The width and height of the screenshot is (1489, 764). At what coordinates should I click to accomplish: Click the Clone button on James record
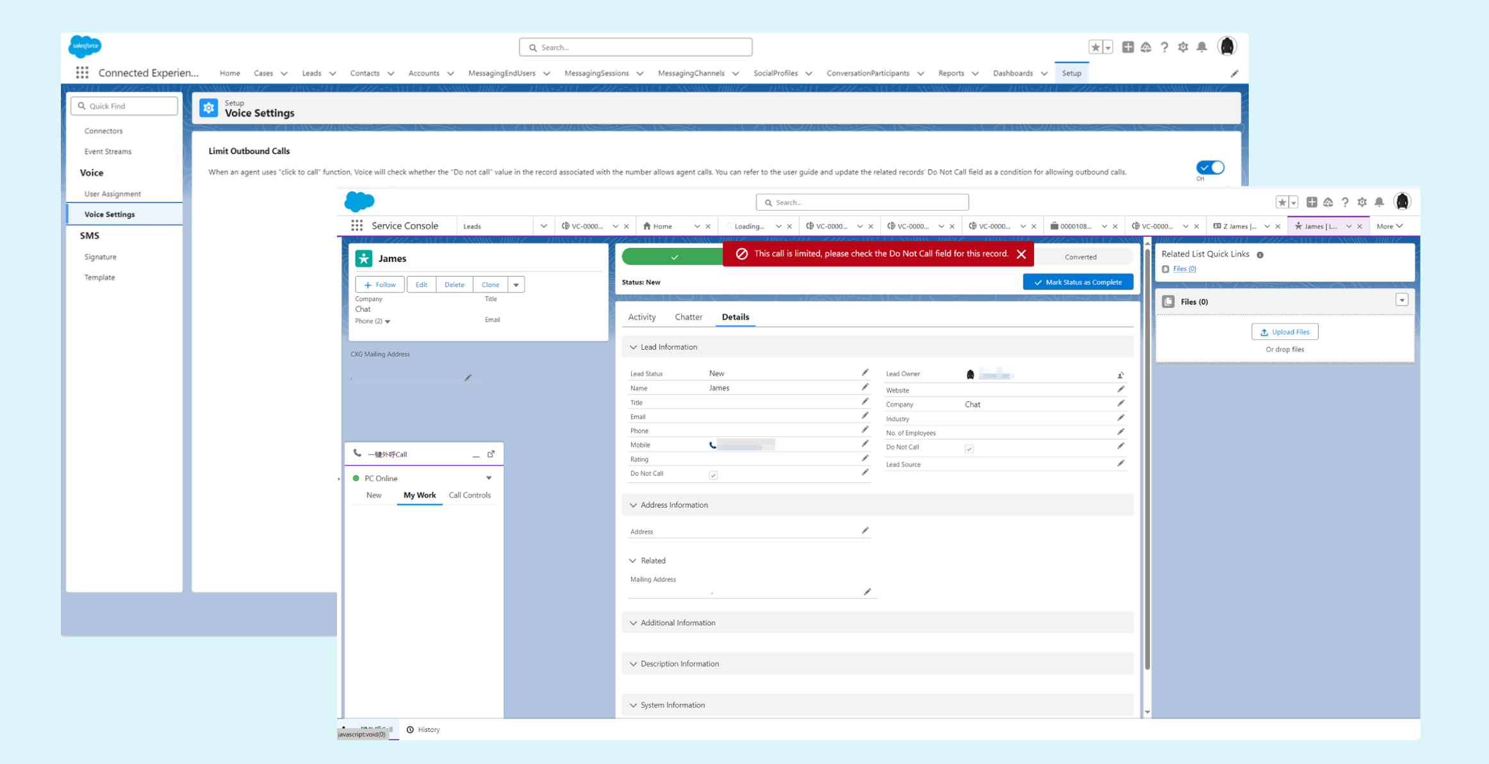click(x=491, y=284)
